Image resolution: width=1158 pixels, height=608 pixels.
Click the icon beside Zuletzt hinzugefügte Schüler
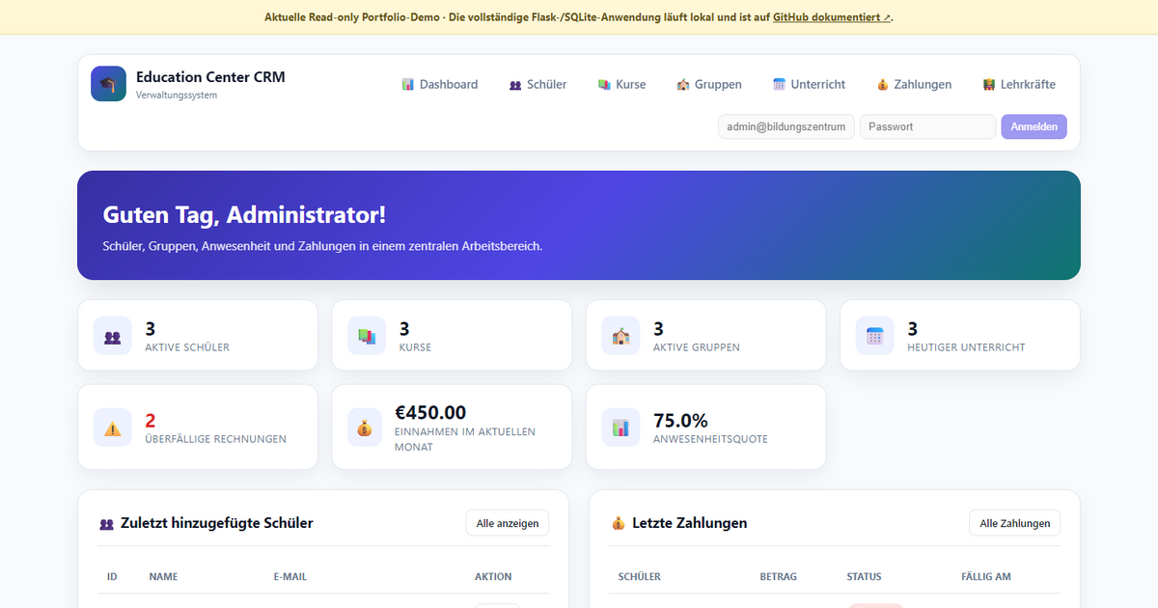[106, 524]
